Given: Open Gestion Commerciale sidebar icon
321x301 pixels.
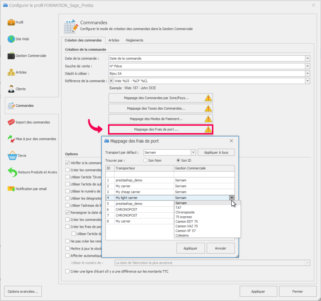Looking at the screenshot, I should click(11, 56).
